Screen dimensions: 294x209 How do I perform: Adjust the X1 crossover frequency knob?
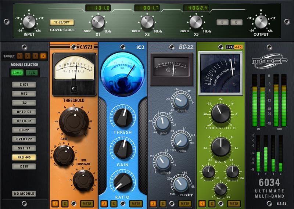pyautogui.click(x=98, y=22)
